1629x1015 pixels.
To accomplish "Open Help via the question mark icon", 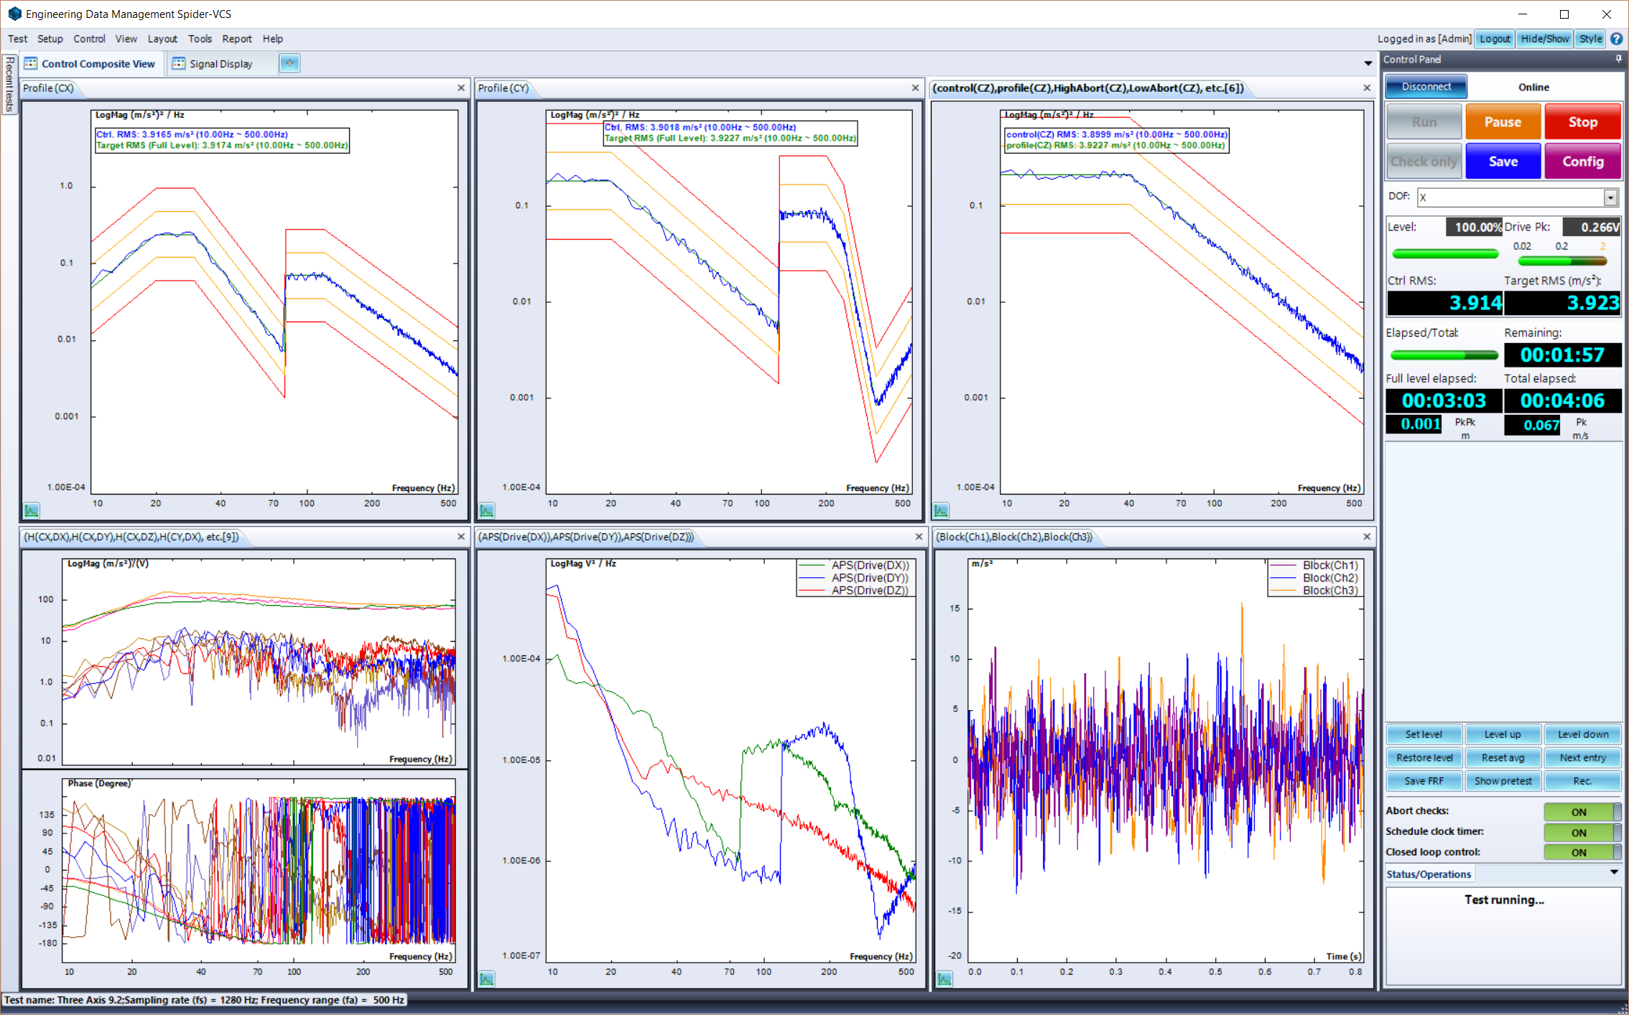I will click(1617, 39).
